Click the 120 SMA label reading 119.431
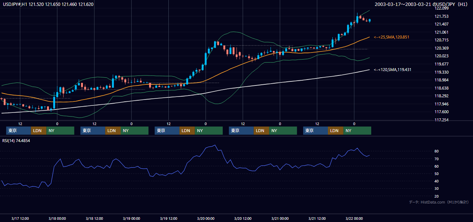Viewport: 473px width, 222px height. 393,70
